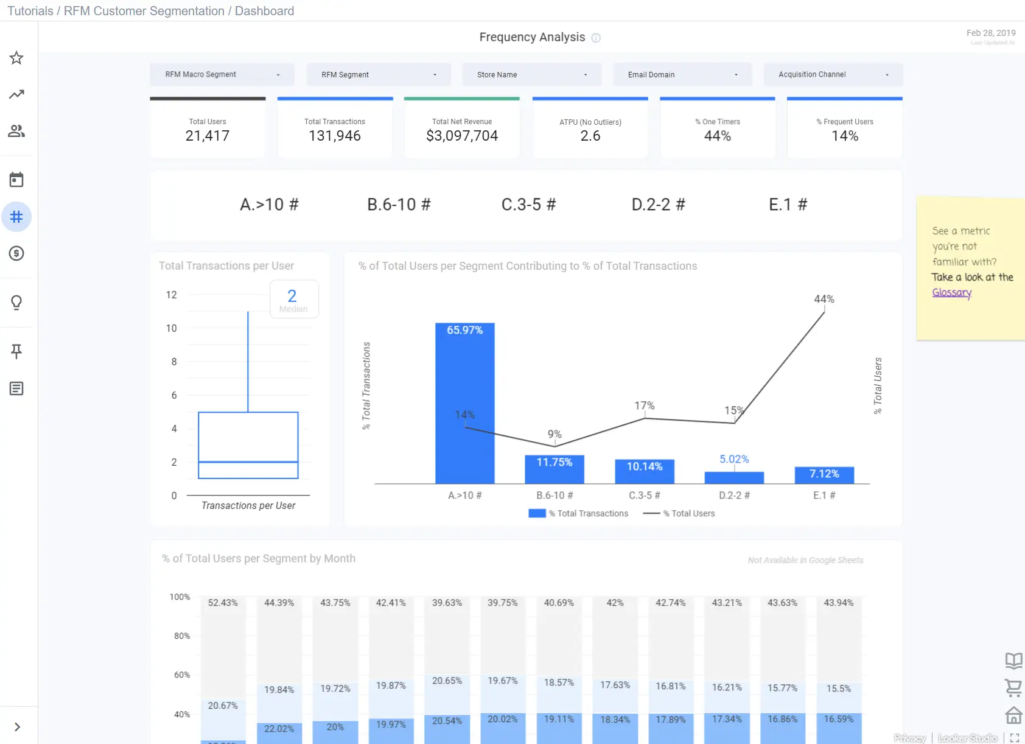Click the info icon beside Frequency Analysis

click(x=596, y=38)
